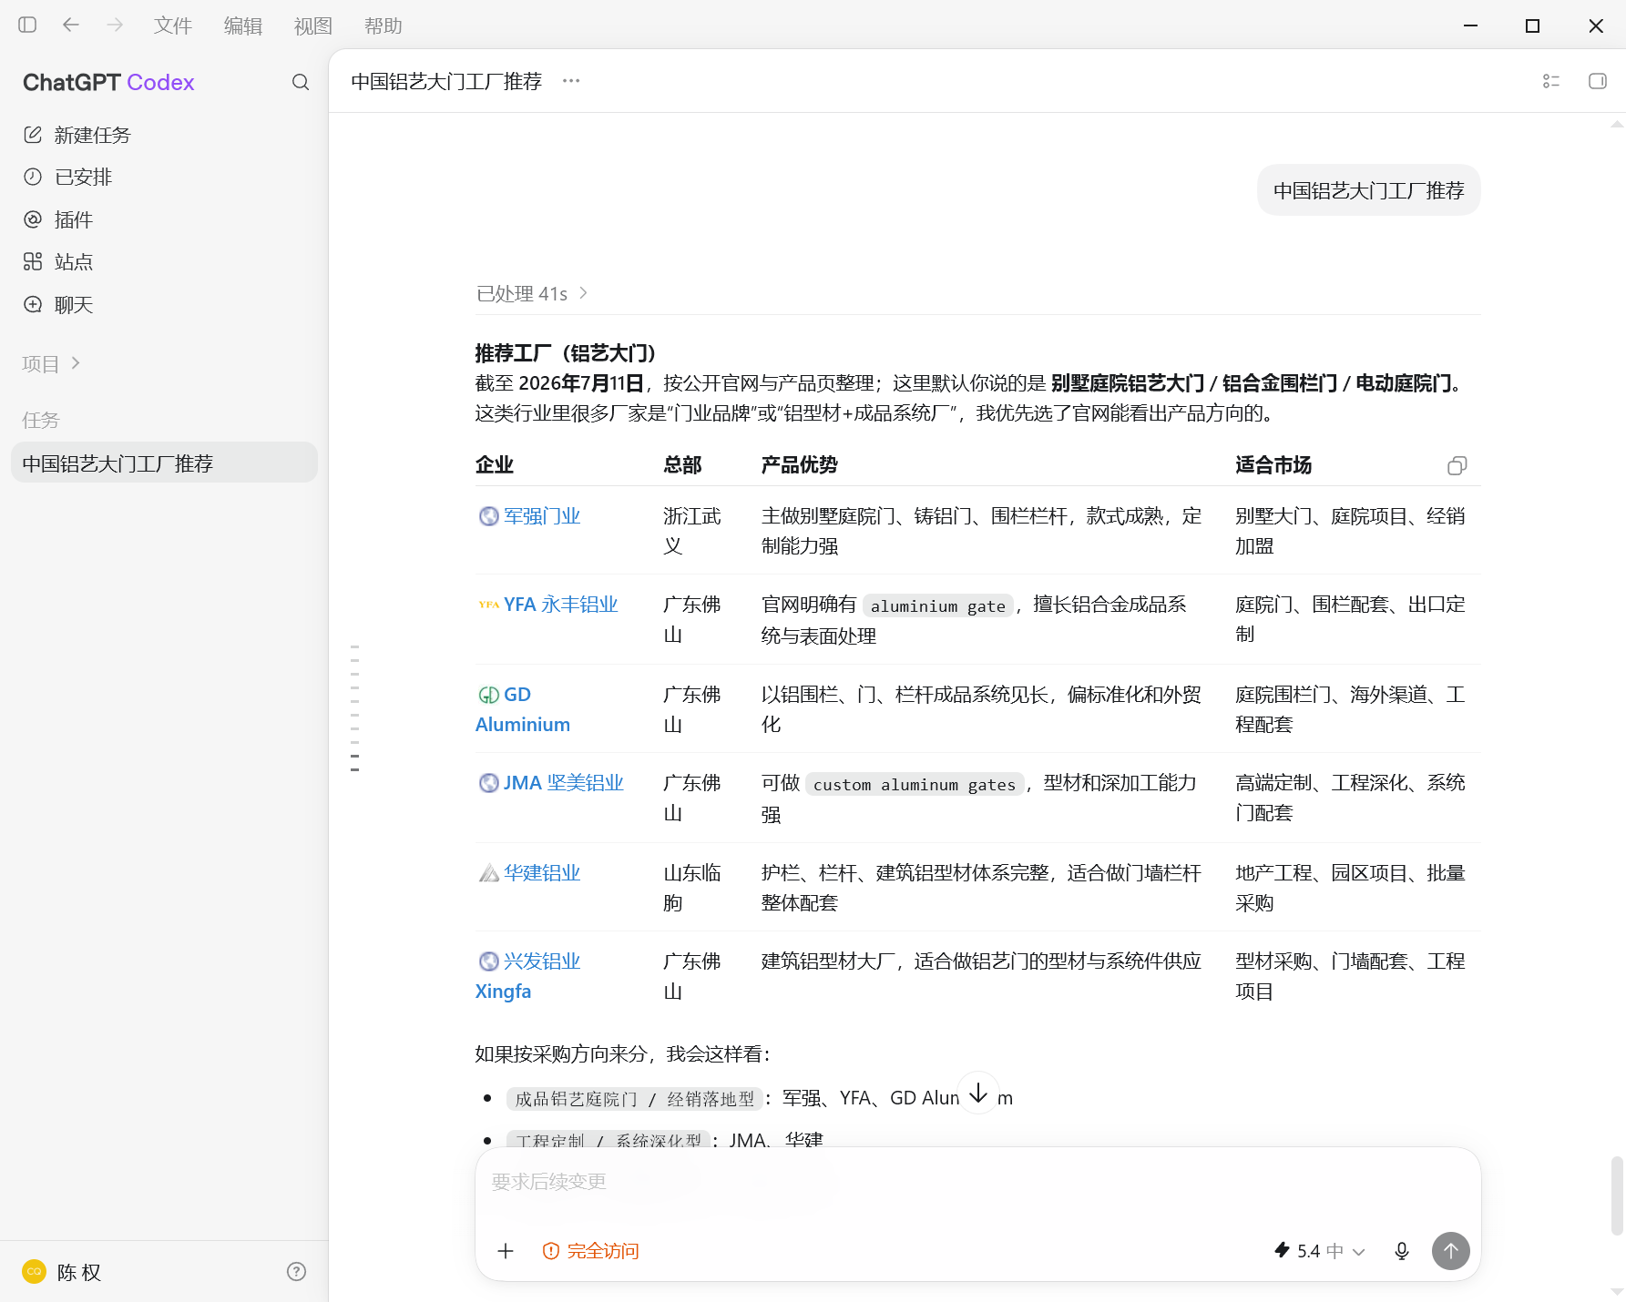Click the 产品优势 column header
This screenshot has width=1626, height=1302.
(x=799, y=465)
